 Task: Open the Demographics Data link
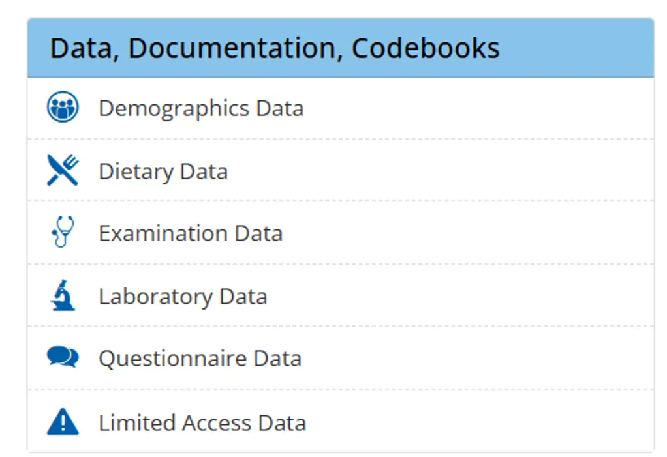[x=201, y=108]
